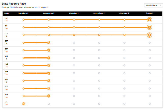Click the OH (S) Committee 1 marker

pyautogui.click(x=49, y=81)
